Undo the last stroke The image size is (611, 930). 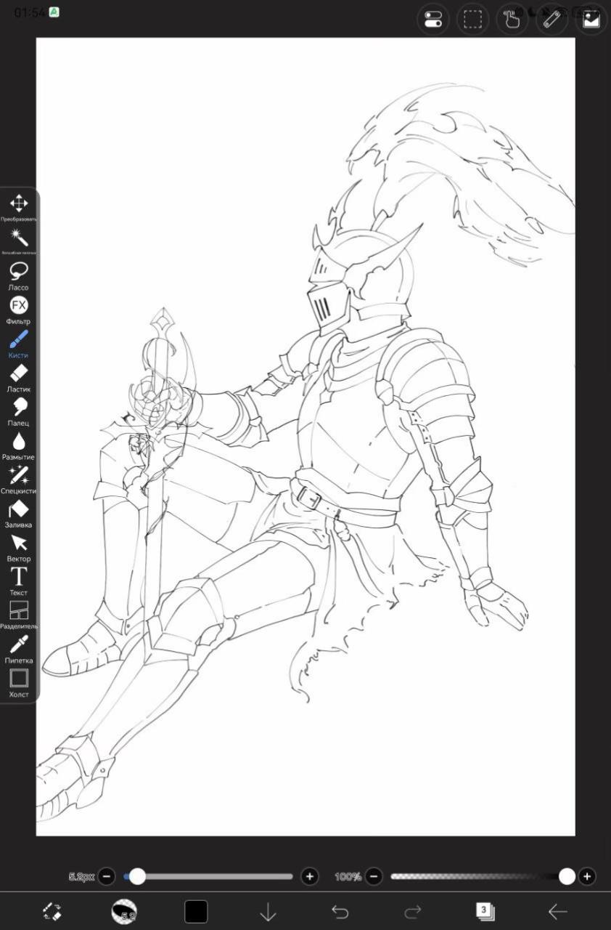coord(340,911)
